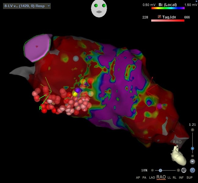Viewport: 198px width, 183px height.
Task: Click the lower blue heart icon button
Action: [x=192, y=170]
